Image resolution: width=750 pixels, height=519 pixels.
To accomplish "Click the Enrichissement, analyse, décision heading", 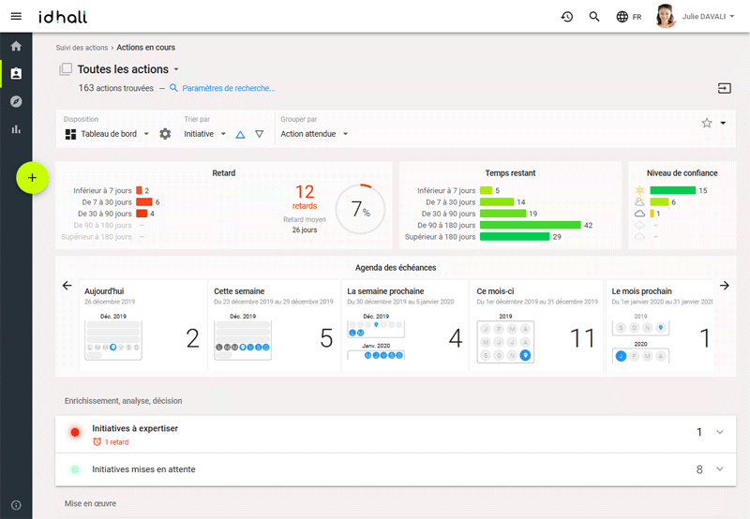I will click(x=124, y=401).
